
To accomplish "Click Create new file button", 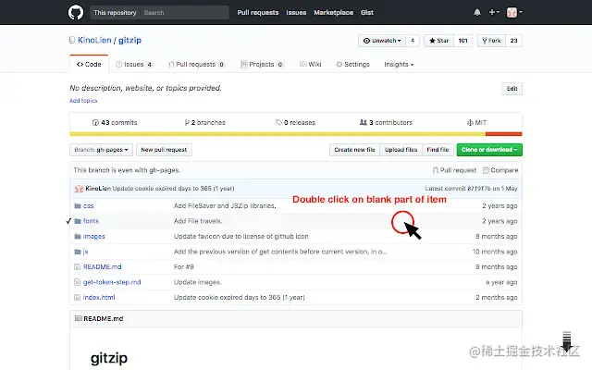I will [354, 150].
